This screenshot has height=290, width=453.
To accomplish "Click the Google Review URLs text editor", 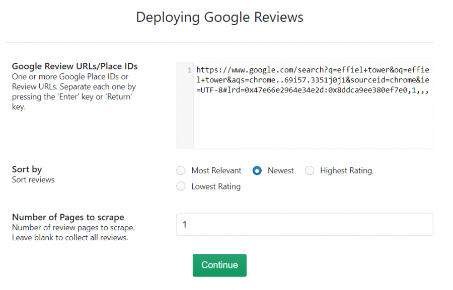I will click(x=312, y=116).
